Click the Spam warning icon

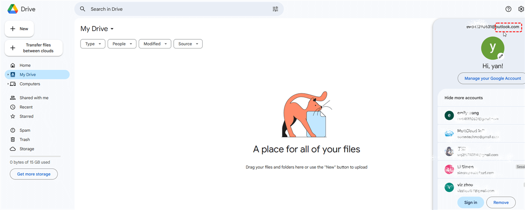coord(13,130)
